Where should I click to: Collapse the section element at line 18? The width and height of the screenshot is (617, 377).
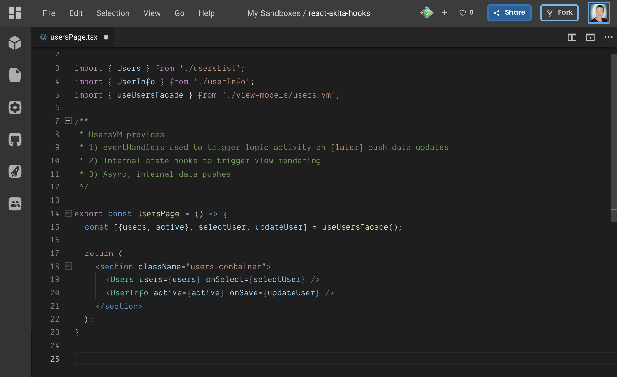point(68,266)
